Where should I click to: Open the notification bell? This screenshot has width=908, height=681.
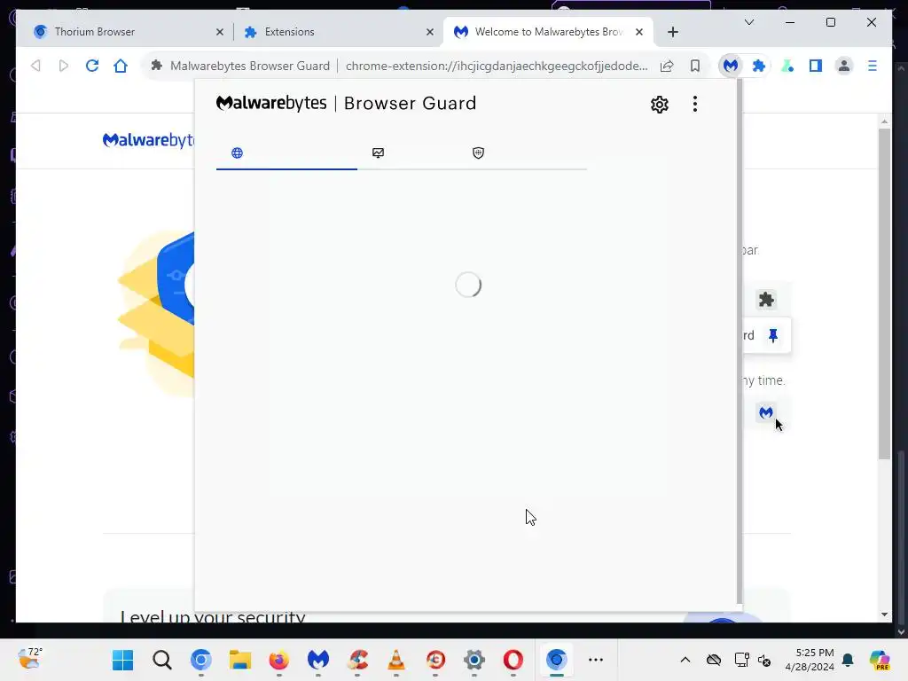pos(848,660)
